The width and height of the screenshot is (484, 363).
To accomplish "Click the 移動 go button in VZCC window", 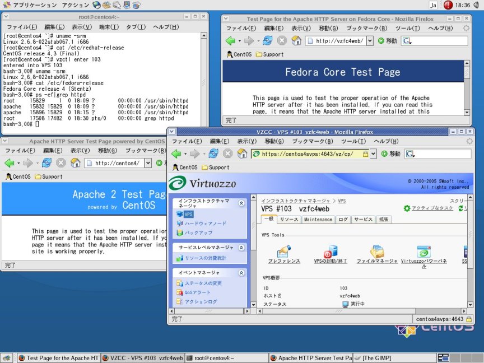I will (x=391, y=153).
